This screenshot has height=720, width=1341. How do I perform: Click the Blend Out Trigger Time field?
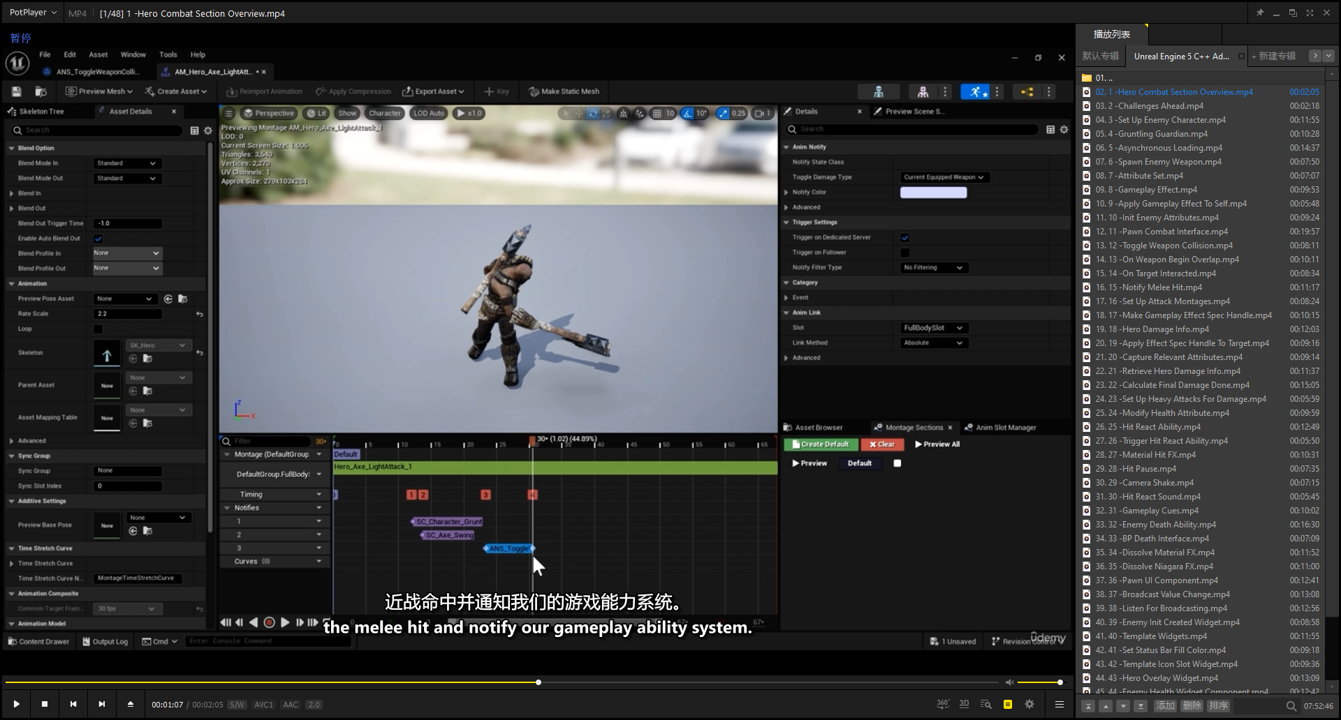(x=127, y=224)
